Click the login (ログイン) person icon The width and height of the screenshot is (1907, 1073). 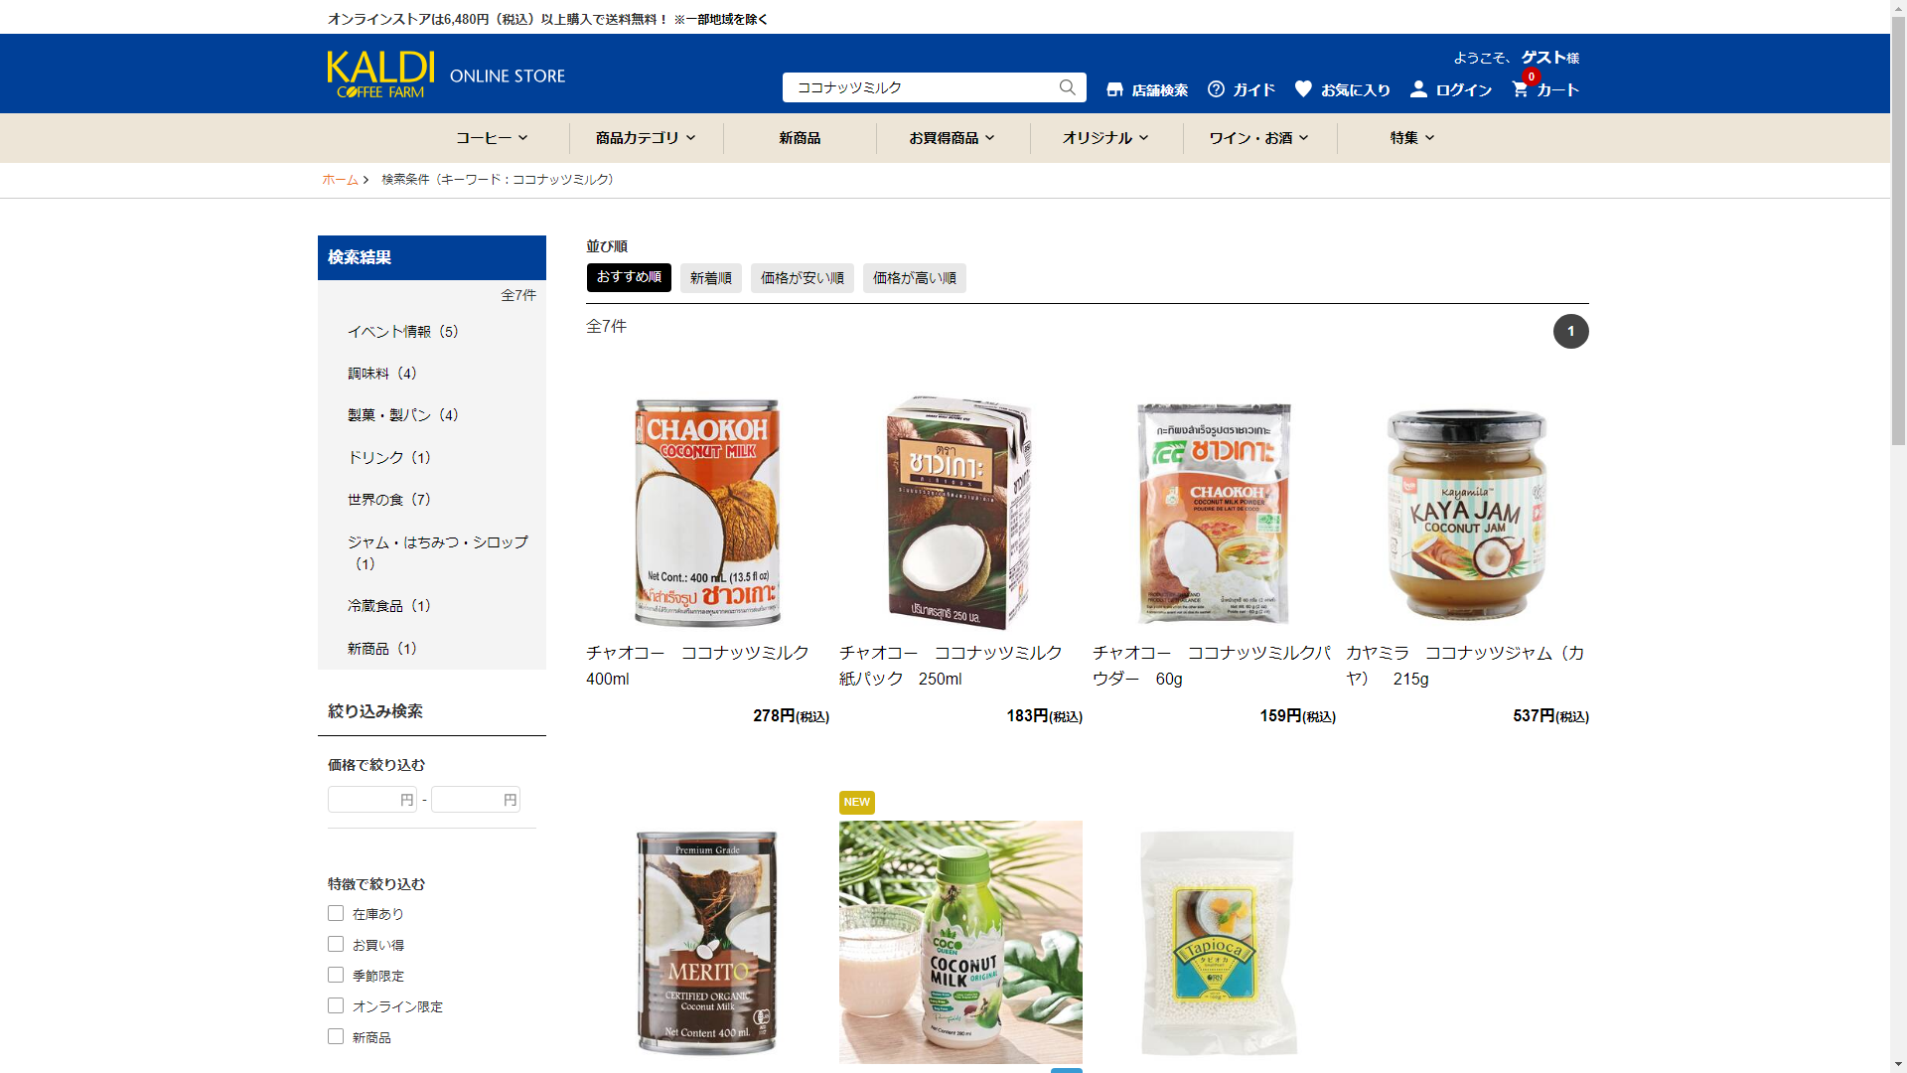(1418, 89)
